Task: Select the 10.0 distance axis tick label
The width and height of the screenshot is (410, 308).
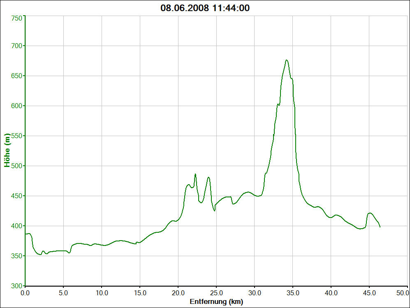Action: point(102,293)
